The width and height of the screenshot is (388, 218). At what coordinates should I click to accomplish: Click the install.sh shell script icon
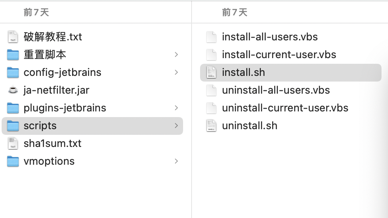coord(211,72)
